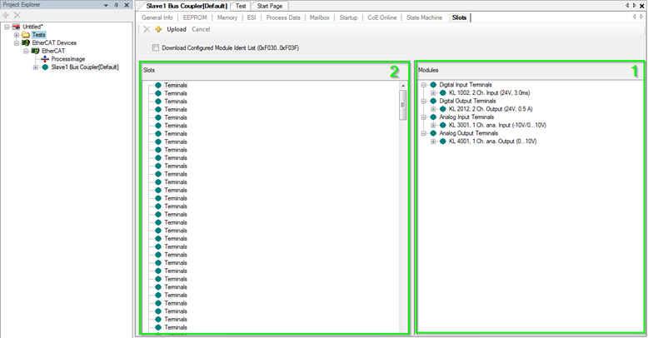The image size is (648, 338).
Task: Click the KL 3001 module icon
Action: pos(442,125)
